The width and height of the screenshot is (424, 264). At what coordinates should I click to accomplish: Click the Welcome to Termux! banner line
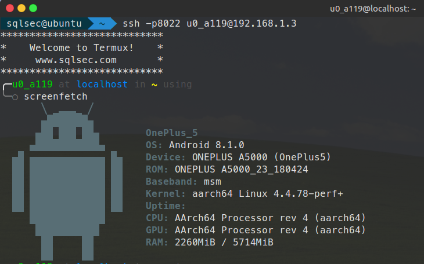82,47
